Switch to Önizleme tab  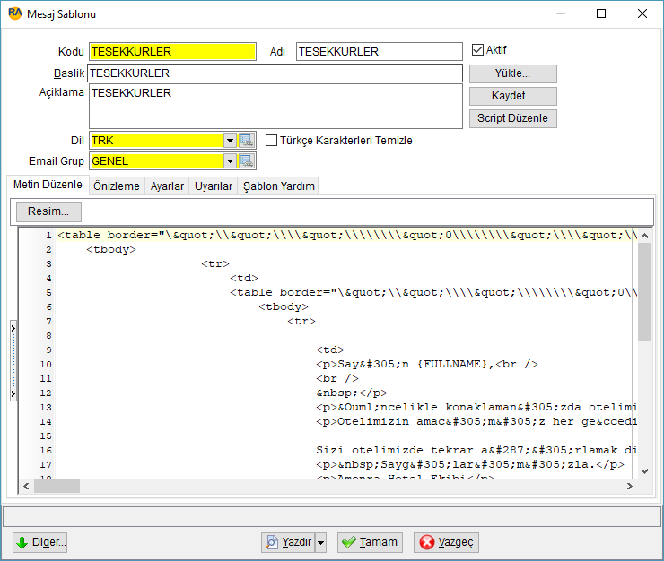117,186
